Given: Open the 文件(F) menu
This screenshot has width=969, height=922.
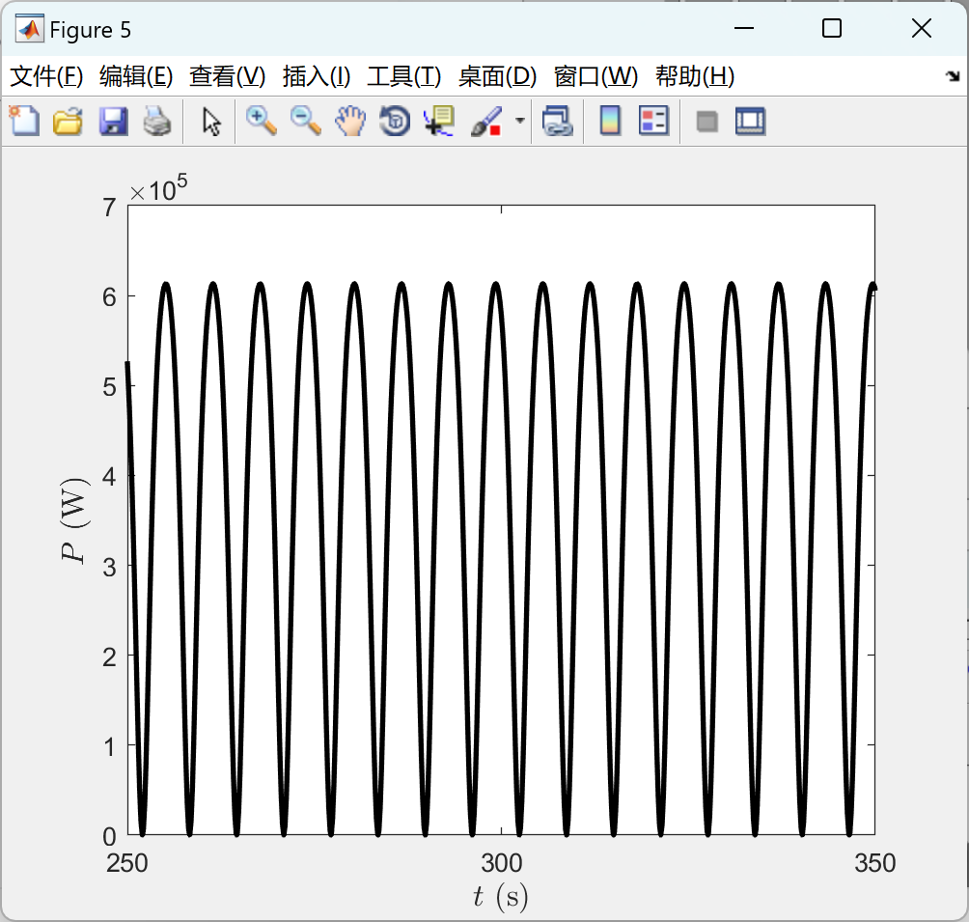Looking at the screenshot, I should (x=46, y=76).
